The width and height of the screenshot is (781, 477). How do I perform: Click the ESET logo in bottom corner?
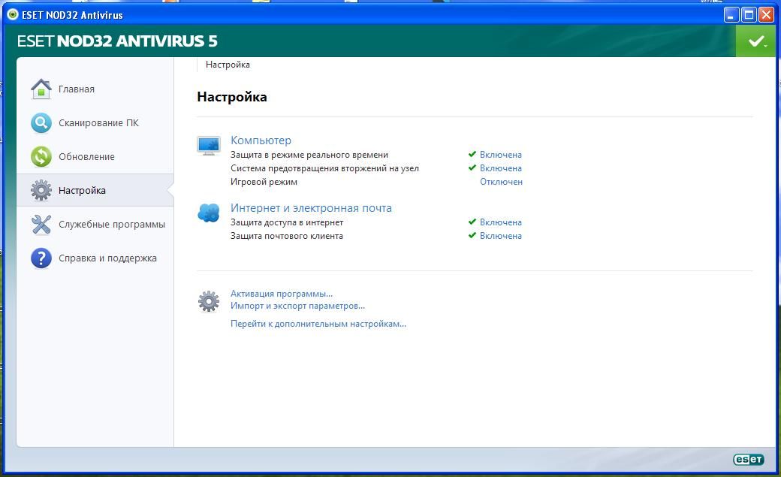pos(748,460)
